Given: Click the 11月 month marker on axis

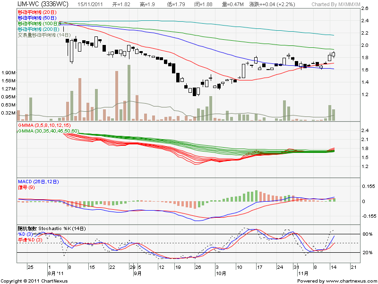Looking at the screenshot, I should [x=302, y=273].
